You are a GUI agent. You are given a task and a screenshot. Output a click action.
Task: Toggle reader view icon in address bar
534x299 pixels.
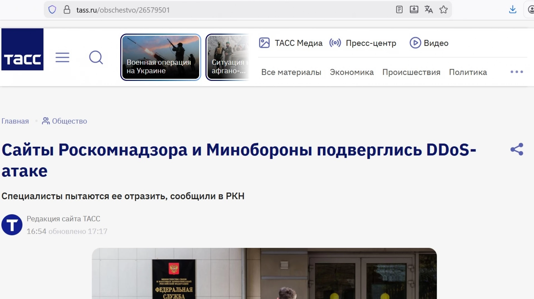(399, 10)
